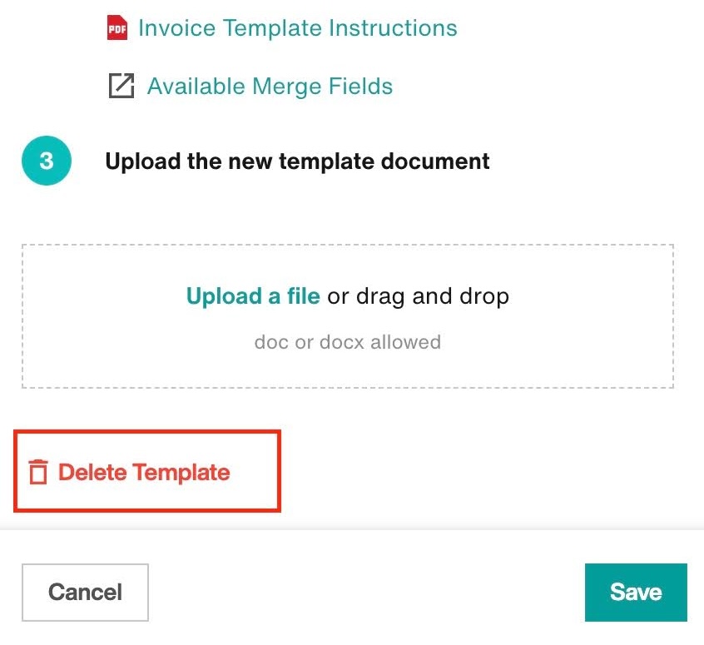Click the 'or drag and drop' text
Image resolution: width=704 pixels, height=645 pixels.
419,296
